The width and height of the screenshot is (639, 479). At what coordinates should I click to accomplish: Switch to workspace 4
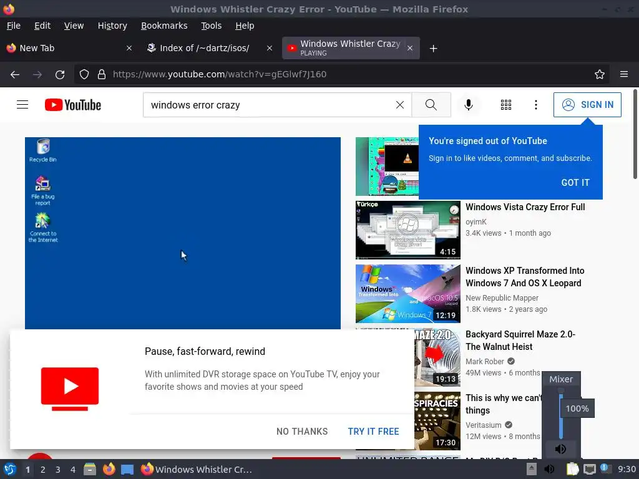click(x=73, y=470)
